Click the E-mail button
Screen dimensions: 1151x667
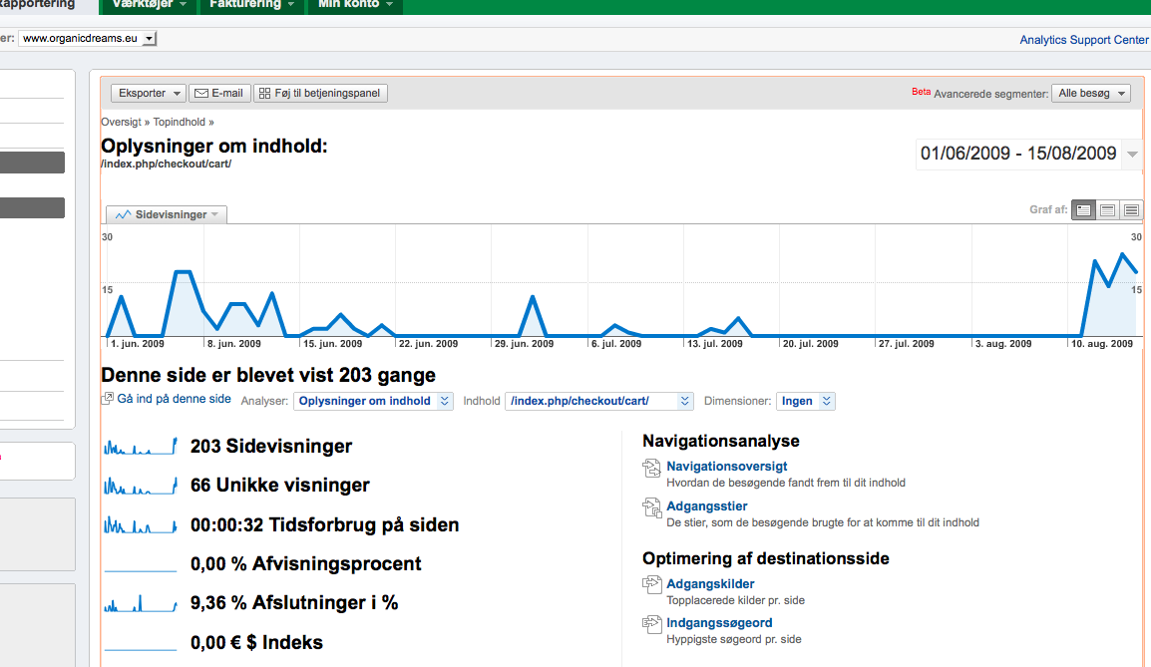[x=219, y=93]
